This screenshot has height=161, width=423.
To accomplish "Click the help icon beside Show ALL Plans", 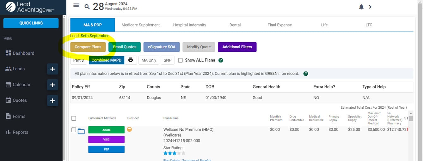I will click(x=221, y=60).
